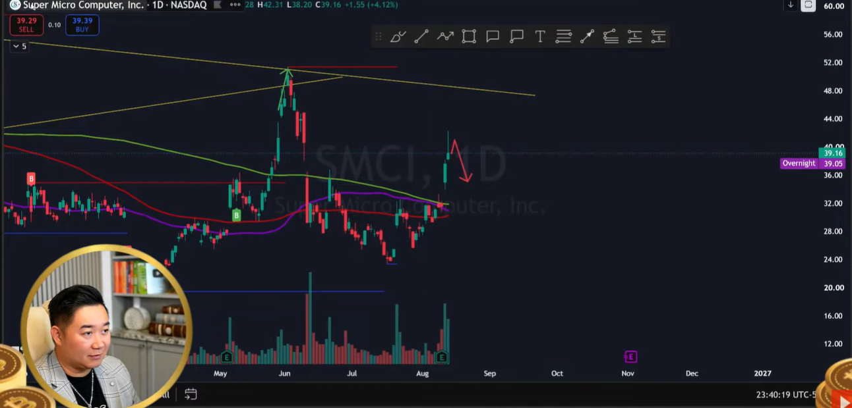This screenshot has width=852, height=408.
Task: Expand the collapsed 5 indicators legend
Action: pyautogui.click(x=19, y=46)
